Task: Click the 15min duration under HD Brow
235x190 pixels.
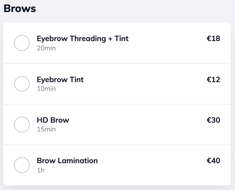Action: coord(46,129)
